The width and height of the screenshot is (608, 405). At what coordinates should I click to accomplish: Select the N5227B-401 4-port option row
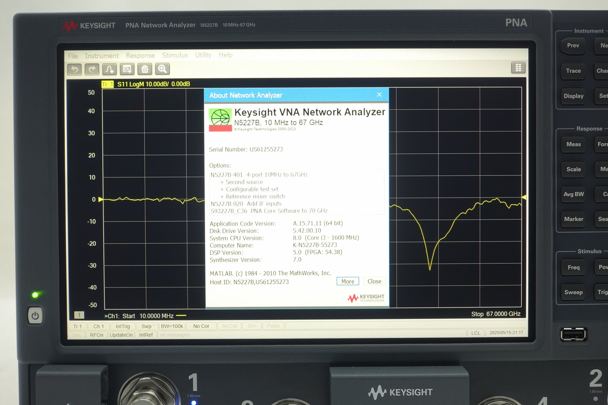[x=259, y=175]
